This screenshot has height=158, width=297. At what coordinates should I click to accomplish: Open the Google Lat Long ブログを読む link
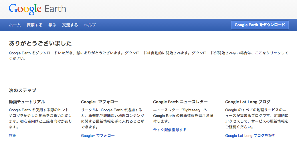[x=250, y=136]
